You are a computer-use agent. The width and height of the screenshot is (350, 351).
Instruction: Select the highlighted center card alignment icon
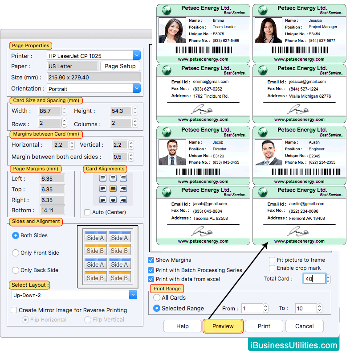pos(113,189)
